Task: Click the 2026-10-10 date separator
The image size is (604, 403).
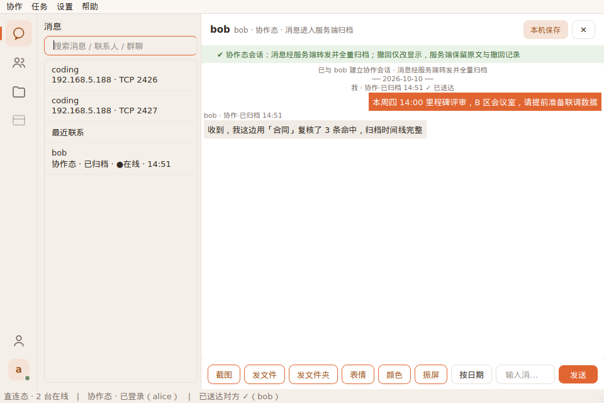Action: (x=402, y=79)
